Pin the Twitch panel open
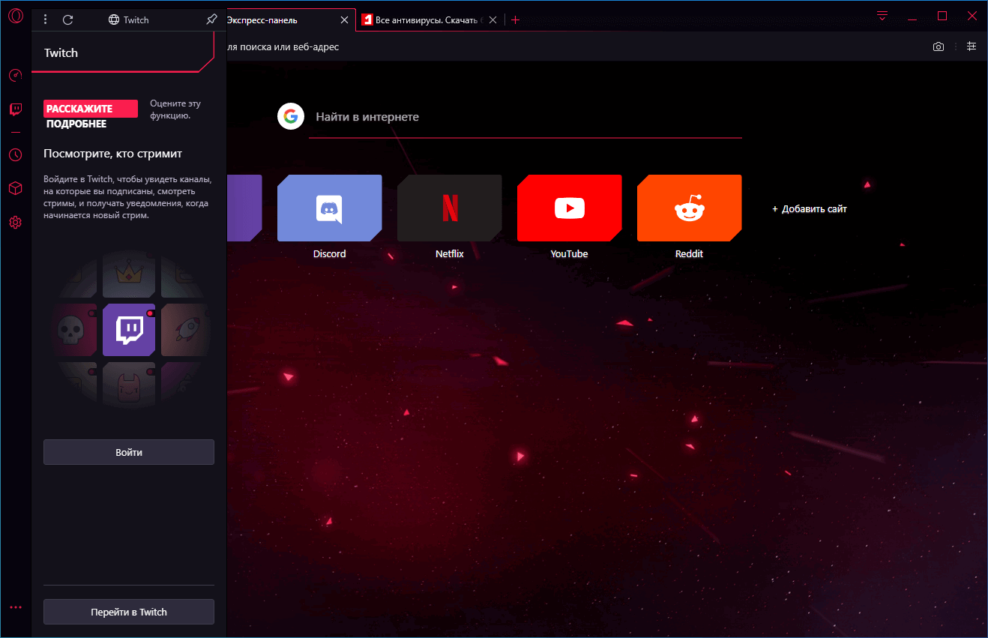Screen dimensions: 988x638 [211, 19]
